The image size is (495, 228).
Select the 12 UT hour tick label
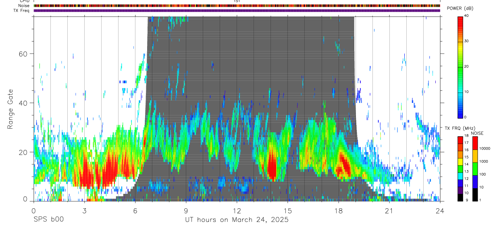tap(237, 211)
